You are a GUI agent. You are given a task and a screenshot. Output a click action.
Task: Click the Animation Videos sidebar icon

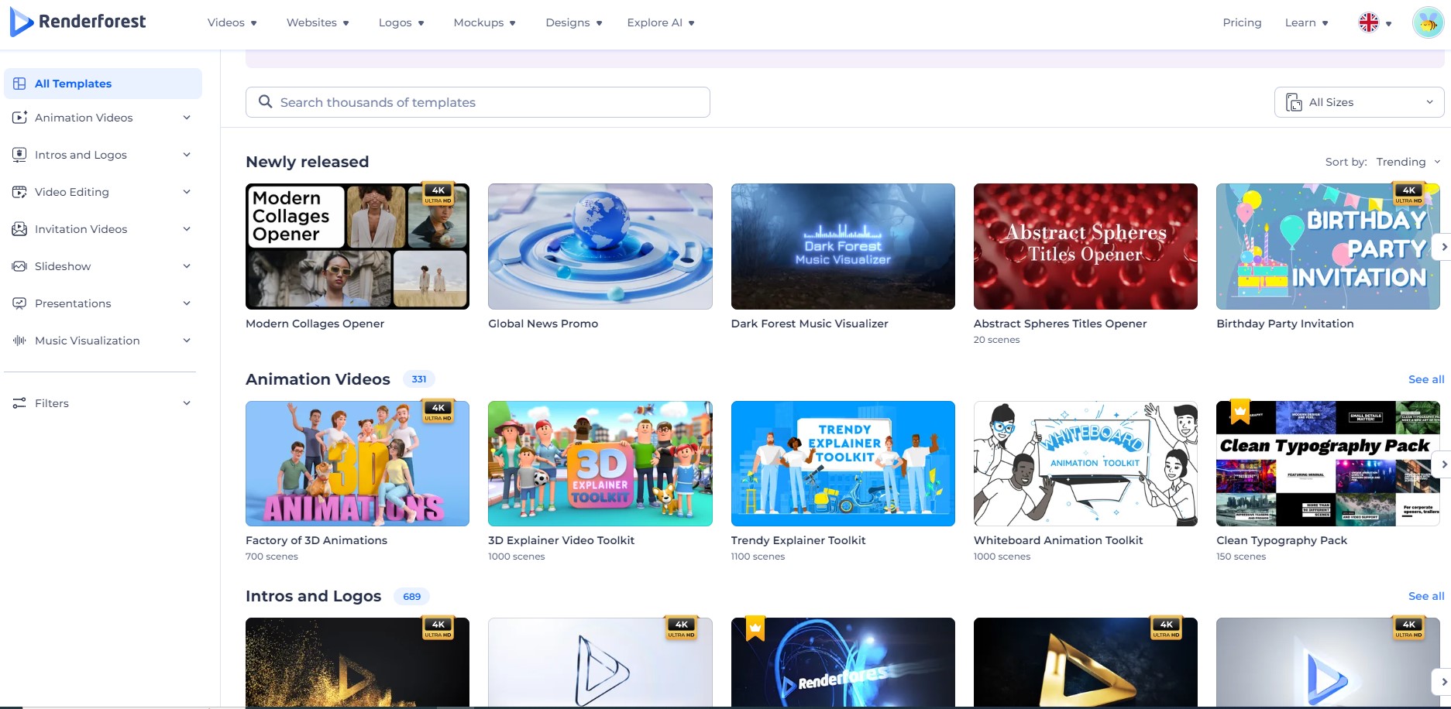(x=19, y=118)
